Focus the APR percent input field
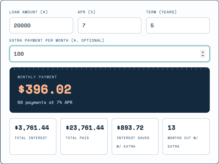The width and height of the screenshot is (219, 164). pos(110,25)
